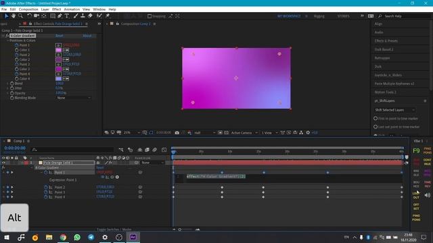Open the Composition menu
This screenshot has width=433, height=243.
point(28,9)
